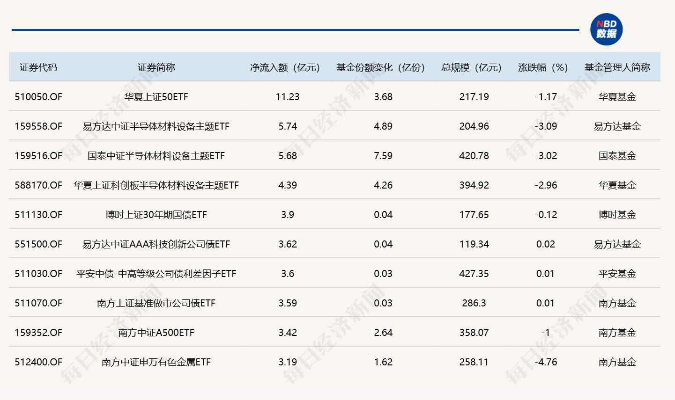
Task: Click price change value -4.76
Action: pyautogui.click(x=546, y=362)
